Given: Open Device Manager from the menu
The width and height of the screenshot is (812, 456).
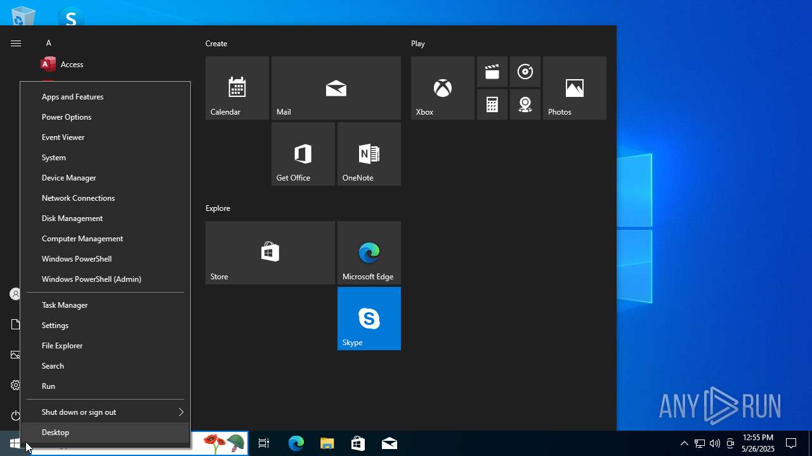Looking at the screenshot, I should (105, 178).
